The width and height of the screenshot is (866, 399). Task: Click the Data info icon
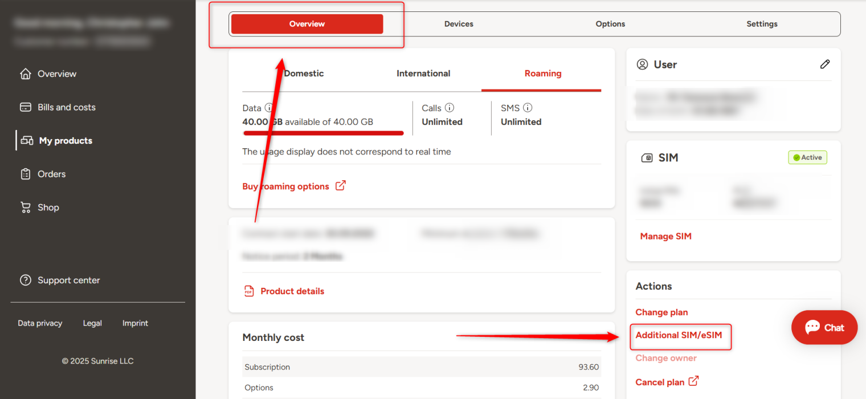[269, 108]
